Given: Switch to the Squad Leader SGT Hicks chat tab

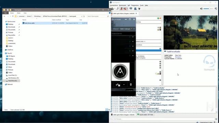Looking at the screenshot, I should point(145,115).
